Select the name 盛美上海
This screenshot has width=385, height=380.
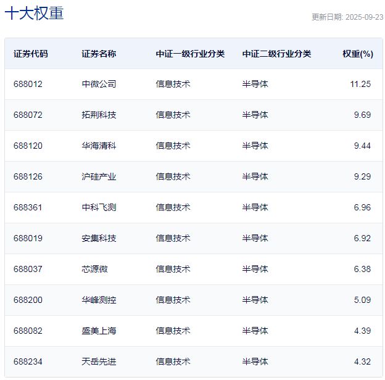99,331
